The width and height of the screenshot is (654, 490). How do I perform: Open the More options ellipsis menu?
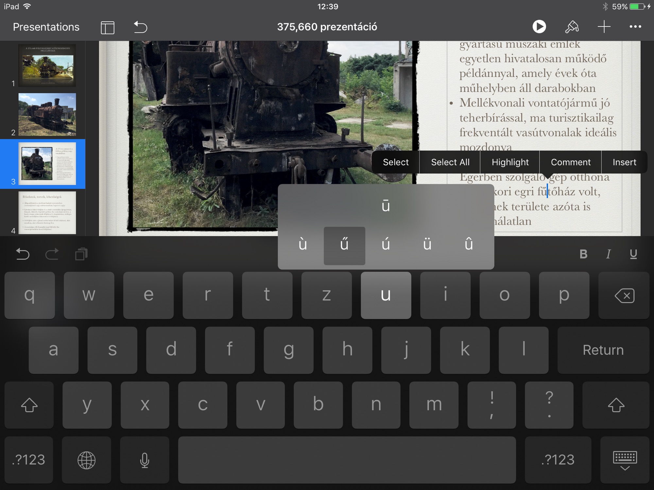[635, 27]
